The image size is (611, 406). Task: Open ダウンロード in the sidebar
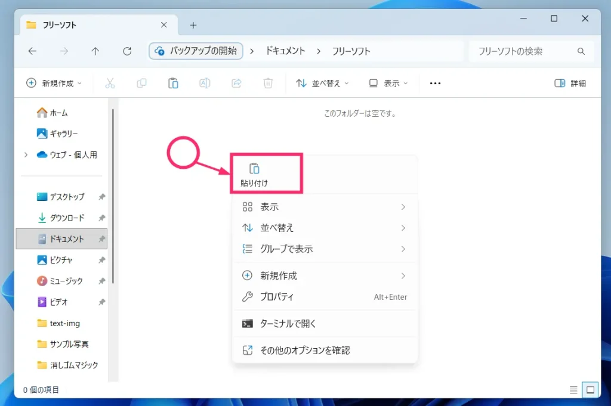(60, 218)
